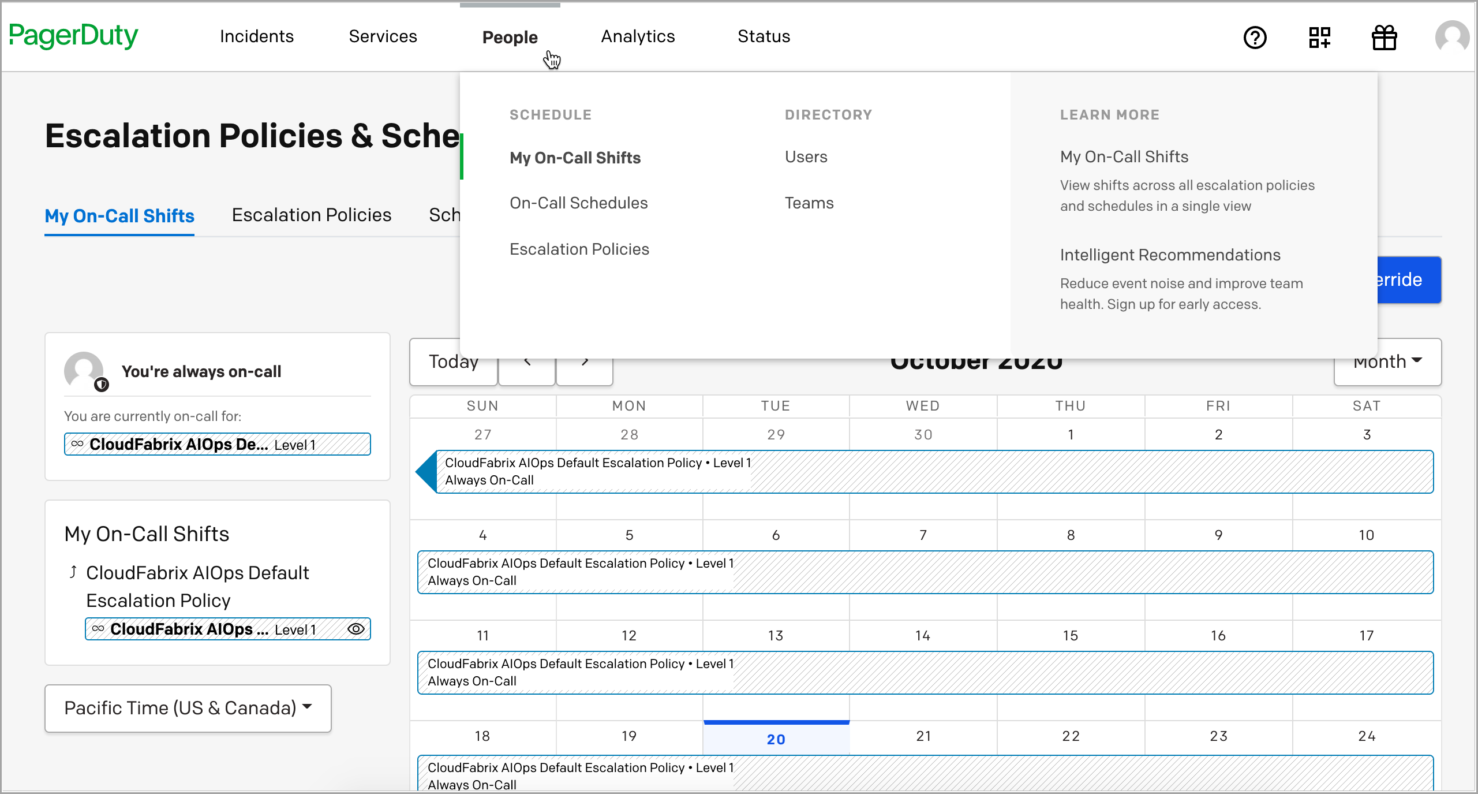
Task: Click the My On-Call Shifts panel heading
Action: coord(147,534)
